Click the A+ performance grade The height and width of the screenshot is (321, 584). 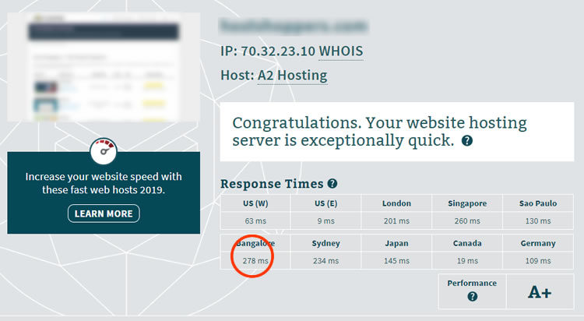540,291
